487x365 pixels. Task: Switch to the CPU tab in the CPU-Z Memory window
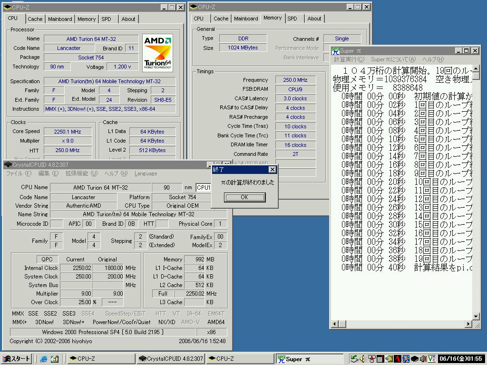click(198, 19)
